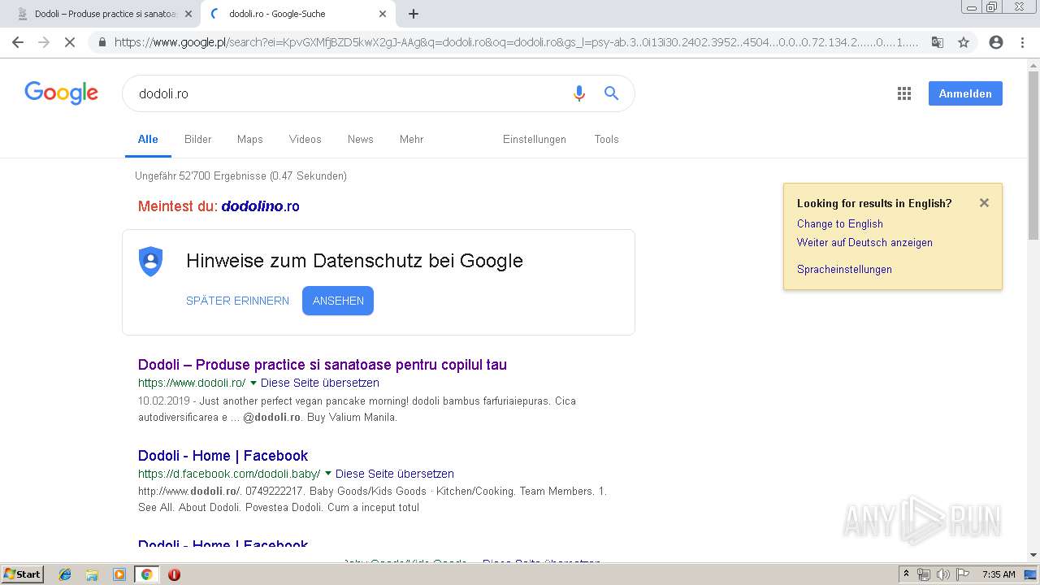Select the Alle search tab
1040x585 pixels.
(148, 139)
